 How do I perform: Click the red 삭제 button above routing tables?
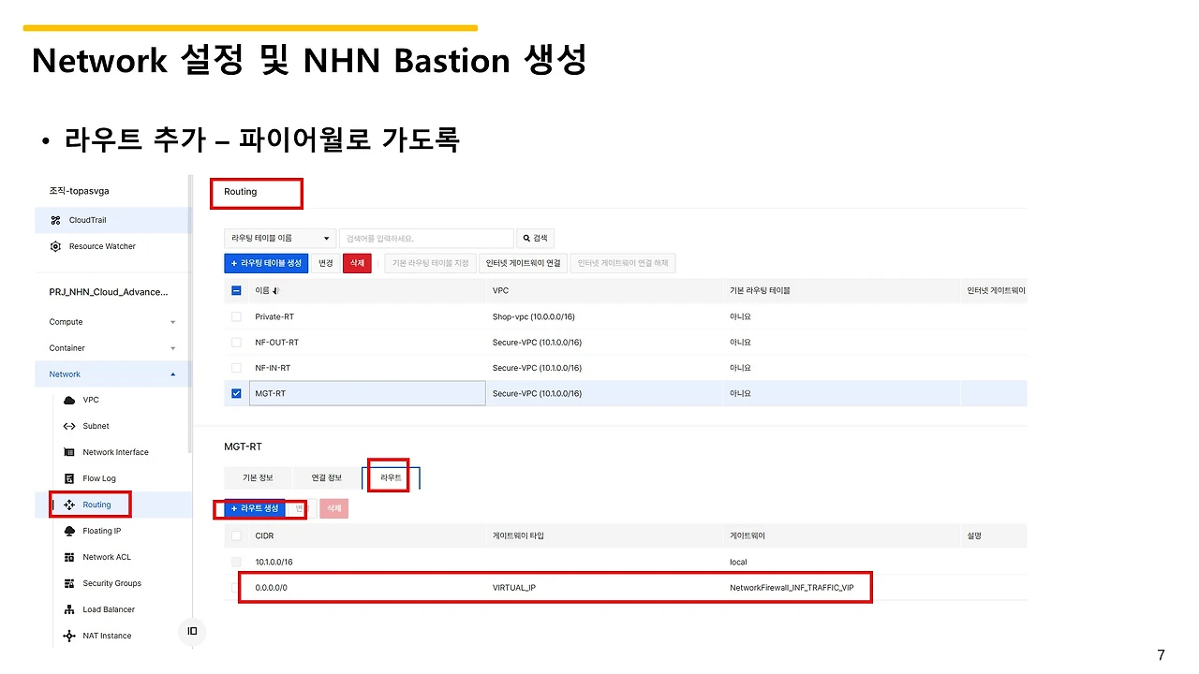click(x=357, y=264)
